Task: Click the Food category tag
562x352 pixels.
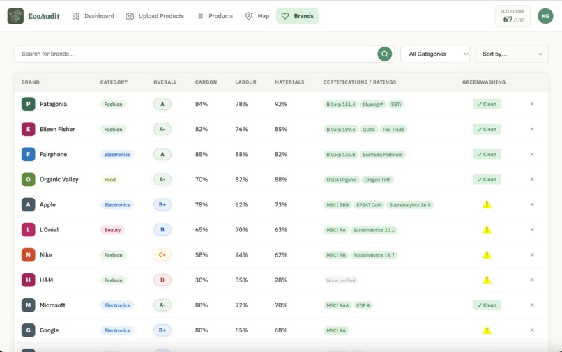Action: (110, 180)
